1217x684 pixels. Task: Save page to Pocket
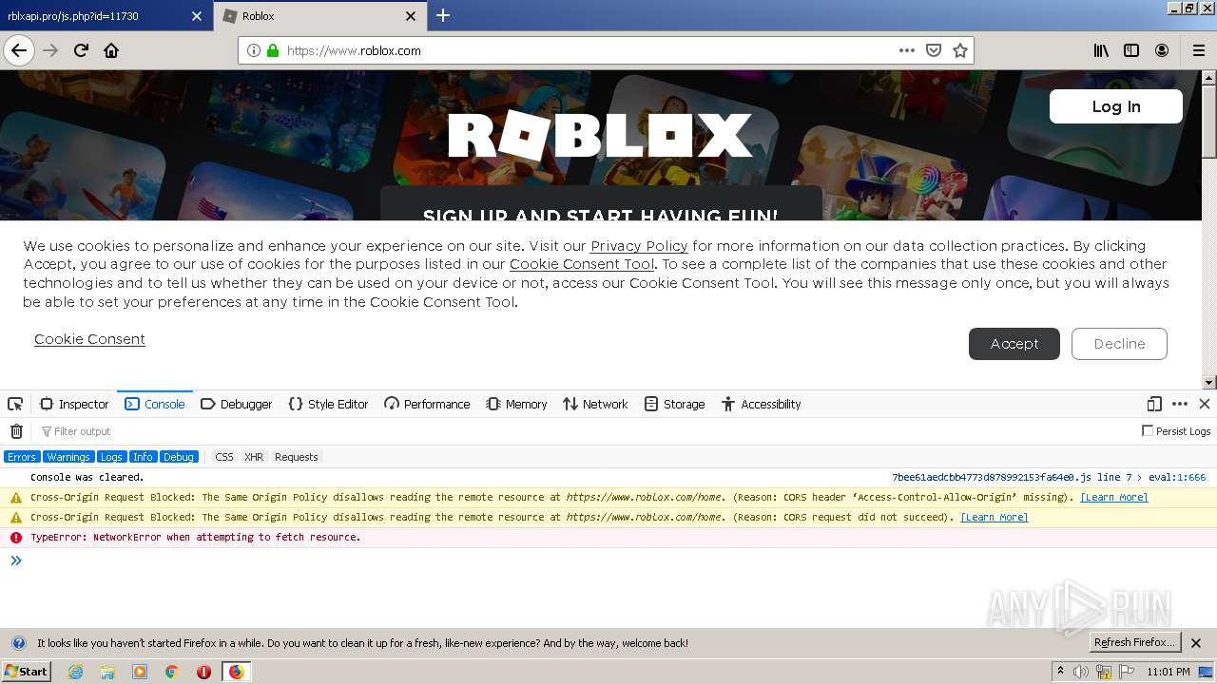(x=934, y=50)
